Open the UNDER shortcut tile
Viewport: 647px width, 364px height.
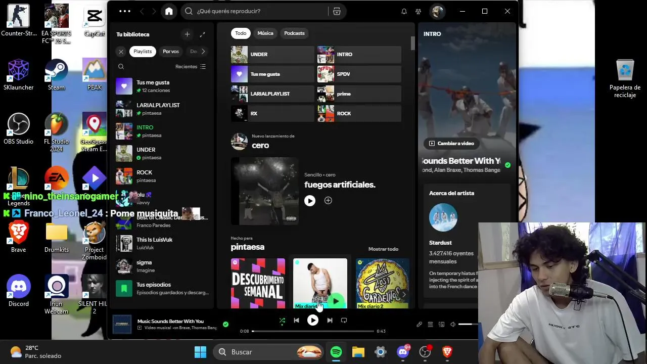pyautogui.click(x=272, y=54)
